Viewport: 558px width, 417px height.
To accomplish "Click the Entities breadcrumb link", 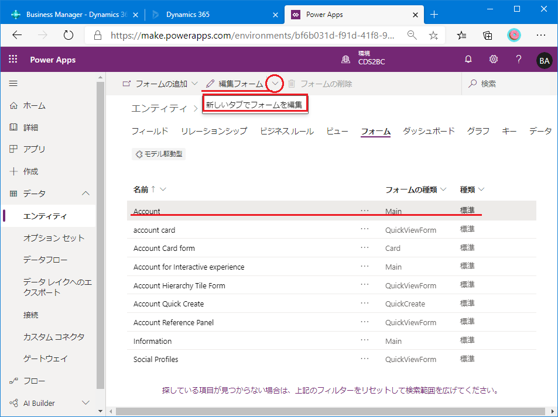I will pyautogui.click(x=159, y=108).
